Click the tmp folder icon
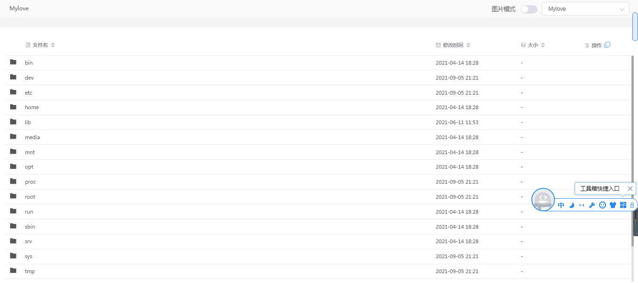Viewport: 638px width, 283px height. tap(13, 270)
